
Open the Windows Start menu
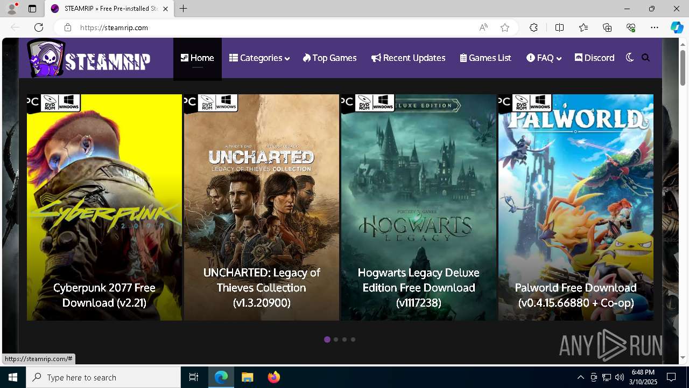pos(13,377)
